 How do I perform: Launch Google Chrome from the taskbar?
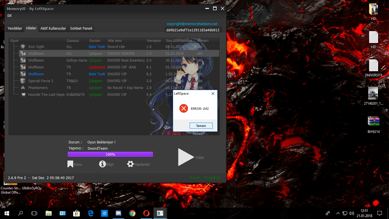tap(132, 213)
